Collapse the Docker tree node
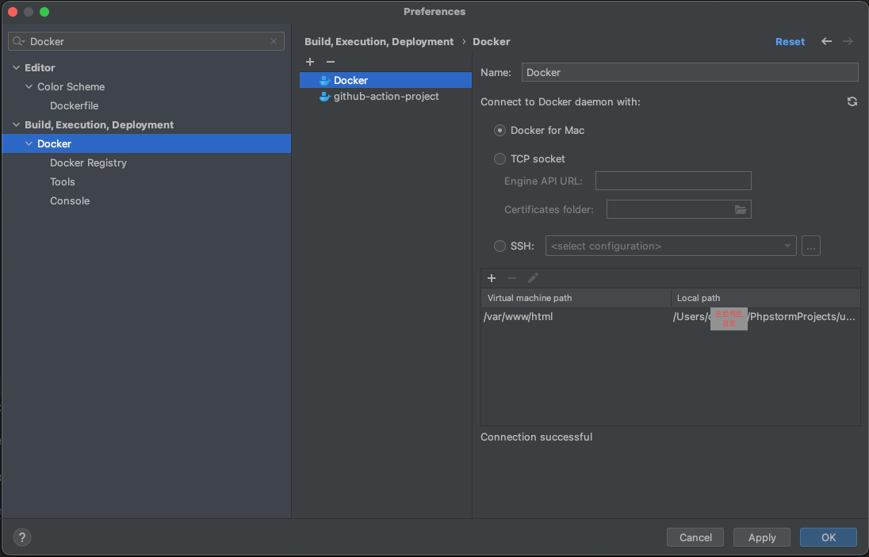 pyautogui.click(x=29, y=144)
